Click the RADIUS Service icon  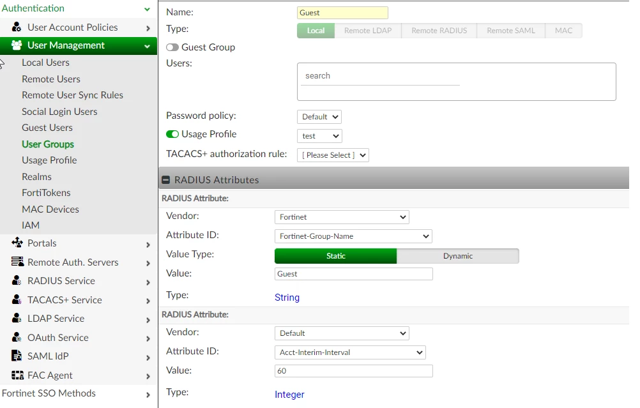pyautogui.click(x=17, y=281)
